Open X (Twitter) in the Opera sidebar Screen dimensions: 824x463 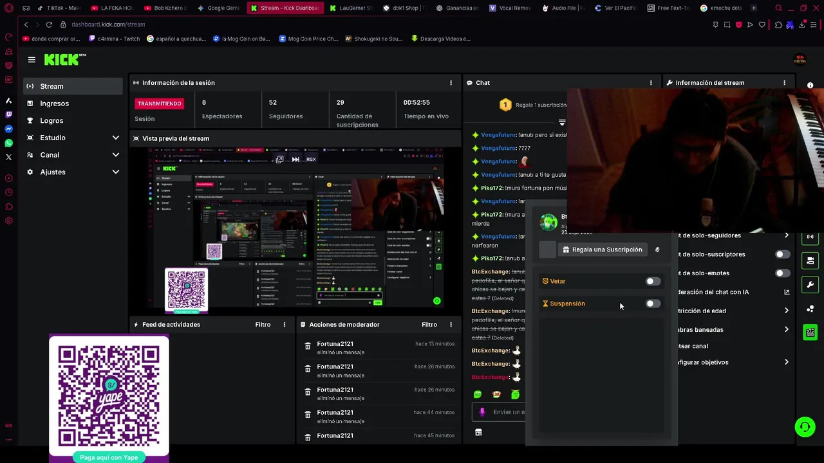click(x=8, y=157)
